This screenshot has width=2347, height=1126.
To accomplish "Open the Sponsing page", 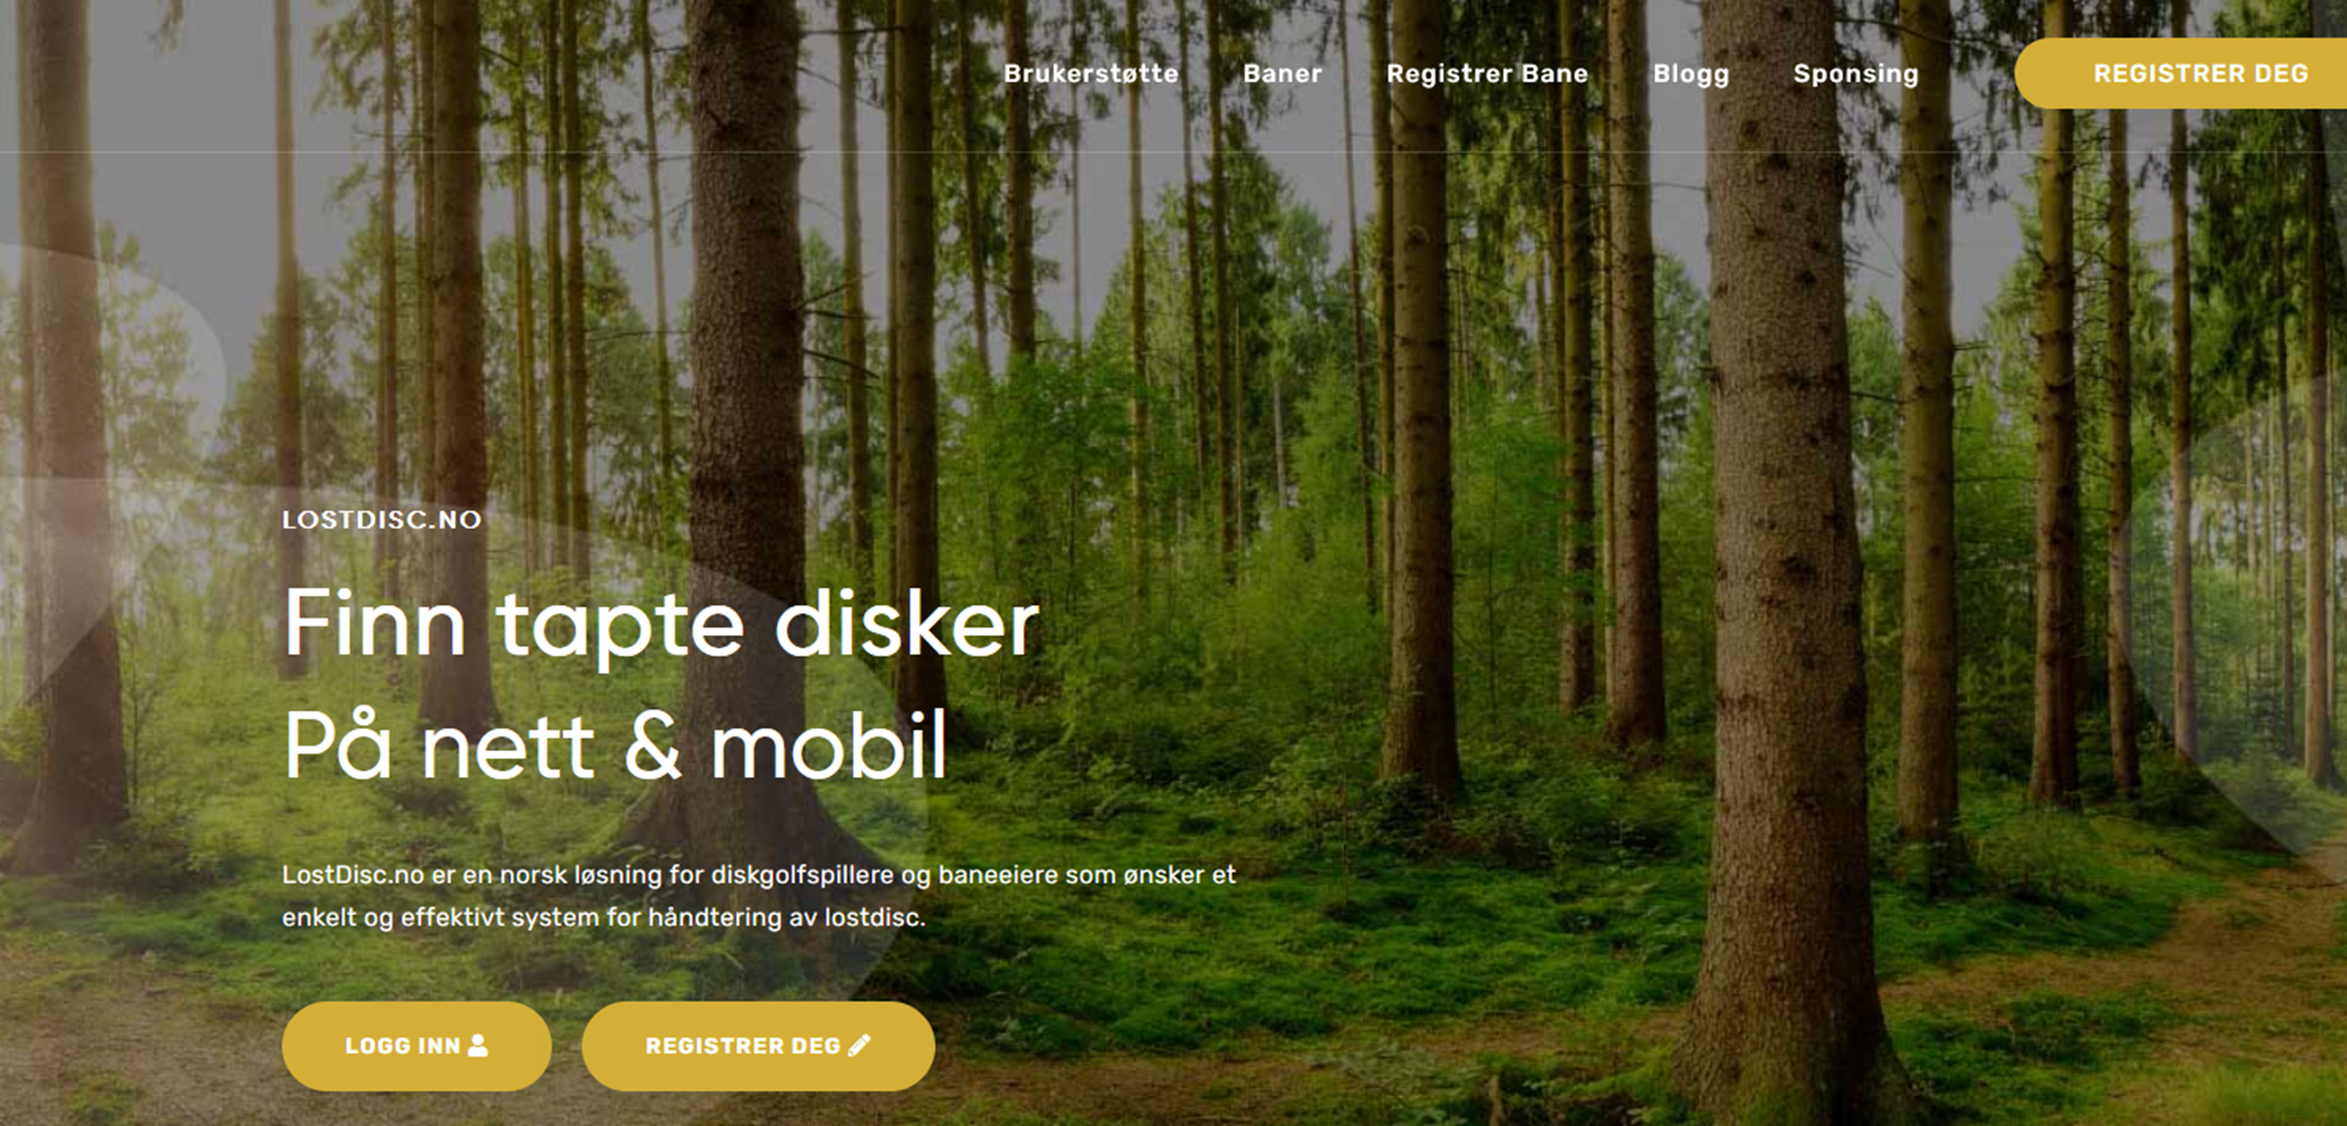I will pos(1856,74).
